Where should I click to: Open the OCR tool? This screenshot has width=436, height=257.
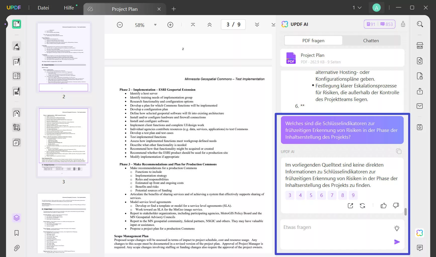420,46
